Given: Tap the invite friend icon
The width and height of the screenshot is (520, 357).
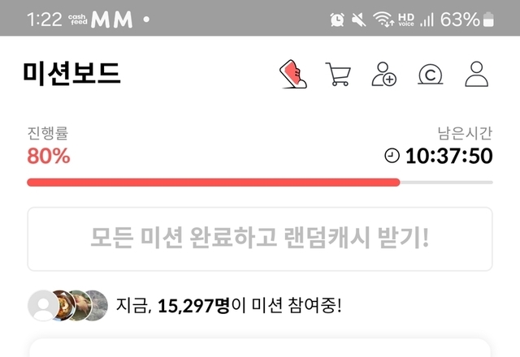Looking at the screenshot, I should pos(383,74).
